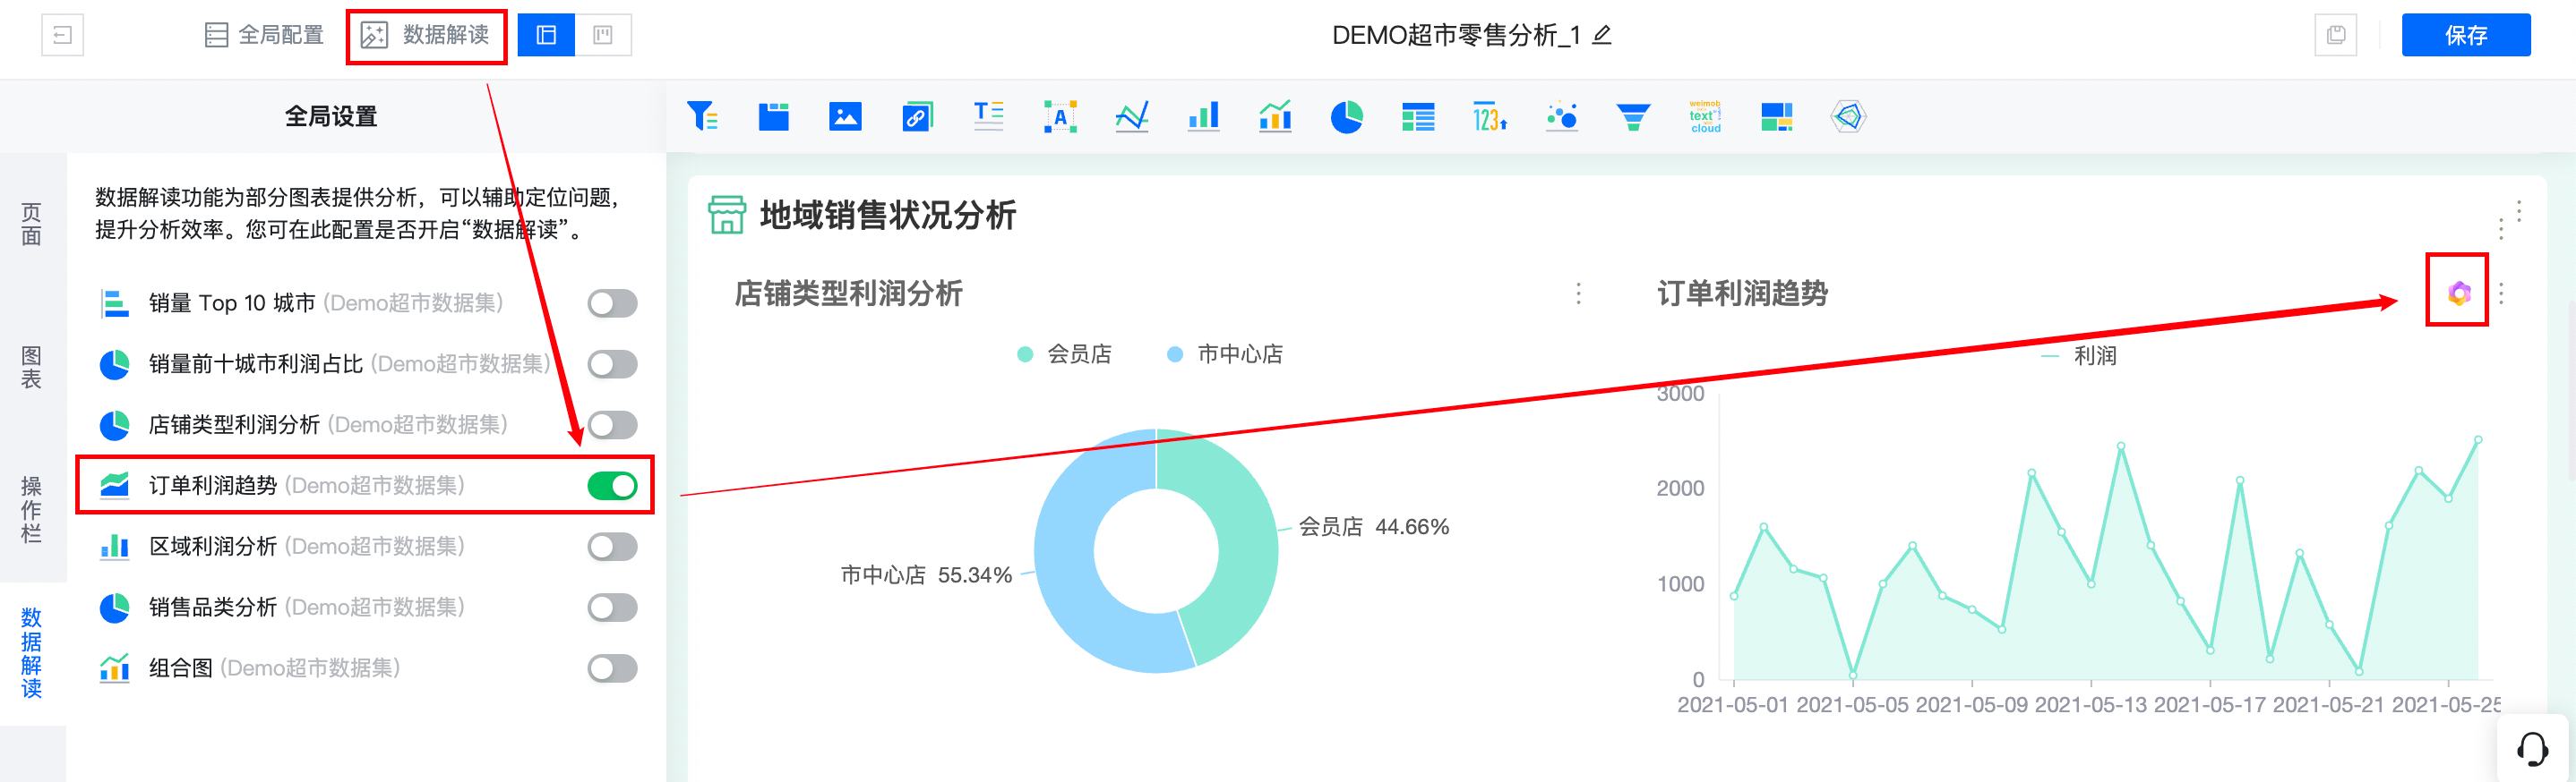Open the 全局配置 settings
Viewport: 2576px width, 782px height.
pyautogui.click(x=264, y=36)
